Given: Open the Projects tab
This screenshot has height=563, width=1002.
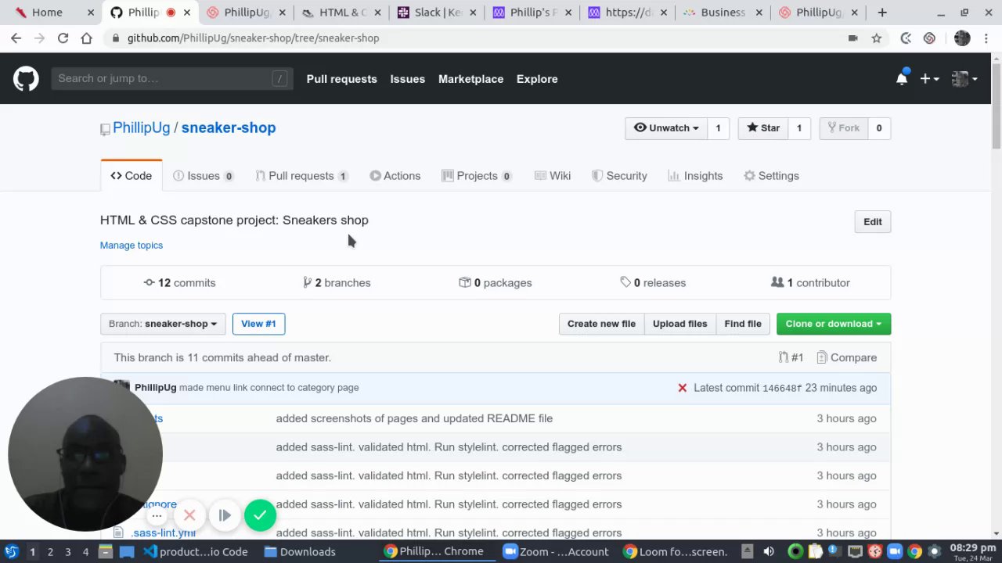Looking at the screenshot, I should (x=477, y=176).
